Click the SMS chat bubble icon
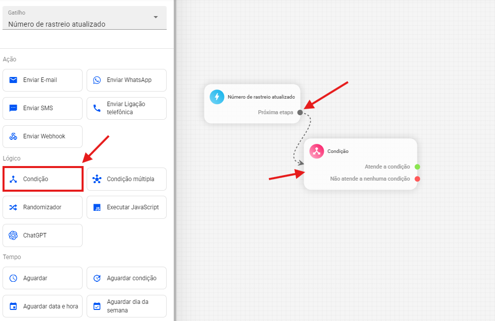This screenshot has width=495, height=321. pyautogui.click(x=13, y=108)
